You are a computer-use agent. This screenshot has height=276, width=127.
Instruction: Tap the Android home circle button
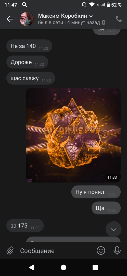click(63, 267)
